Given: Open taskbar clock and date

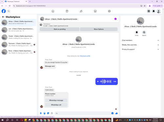Looking at the screenshot, I should 155,120.
